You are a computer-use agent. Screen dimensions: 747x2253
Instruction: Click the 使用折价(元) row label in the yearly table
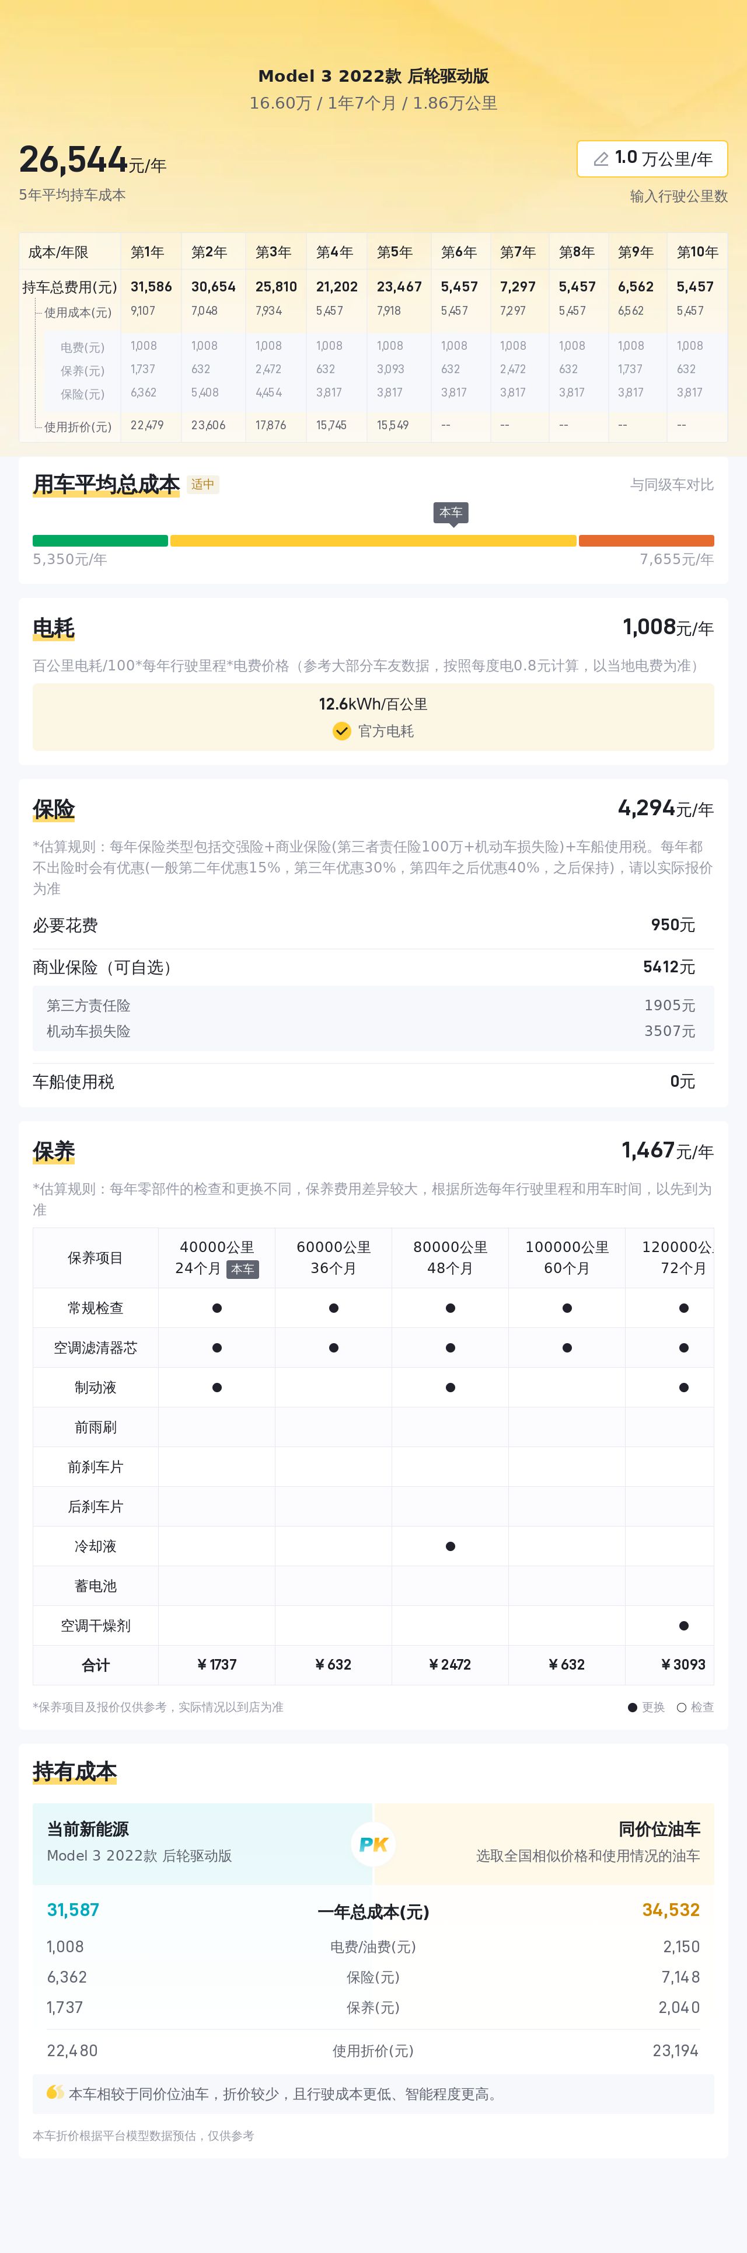click(78, 427)
